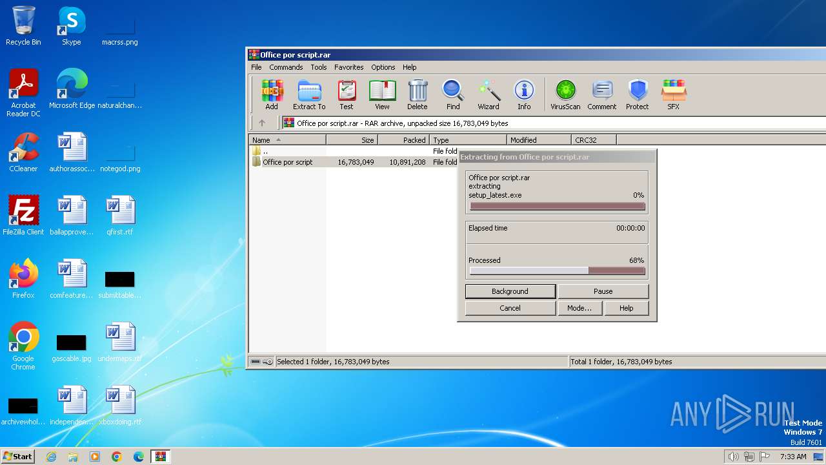Click the Comment toolbar icon
Viewport: 826px width, 465px height.
point(602,95)
